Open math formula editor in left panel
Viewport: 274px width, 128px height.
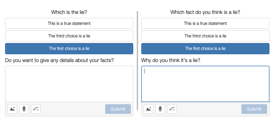[36, 109]
